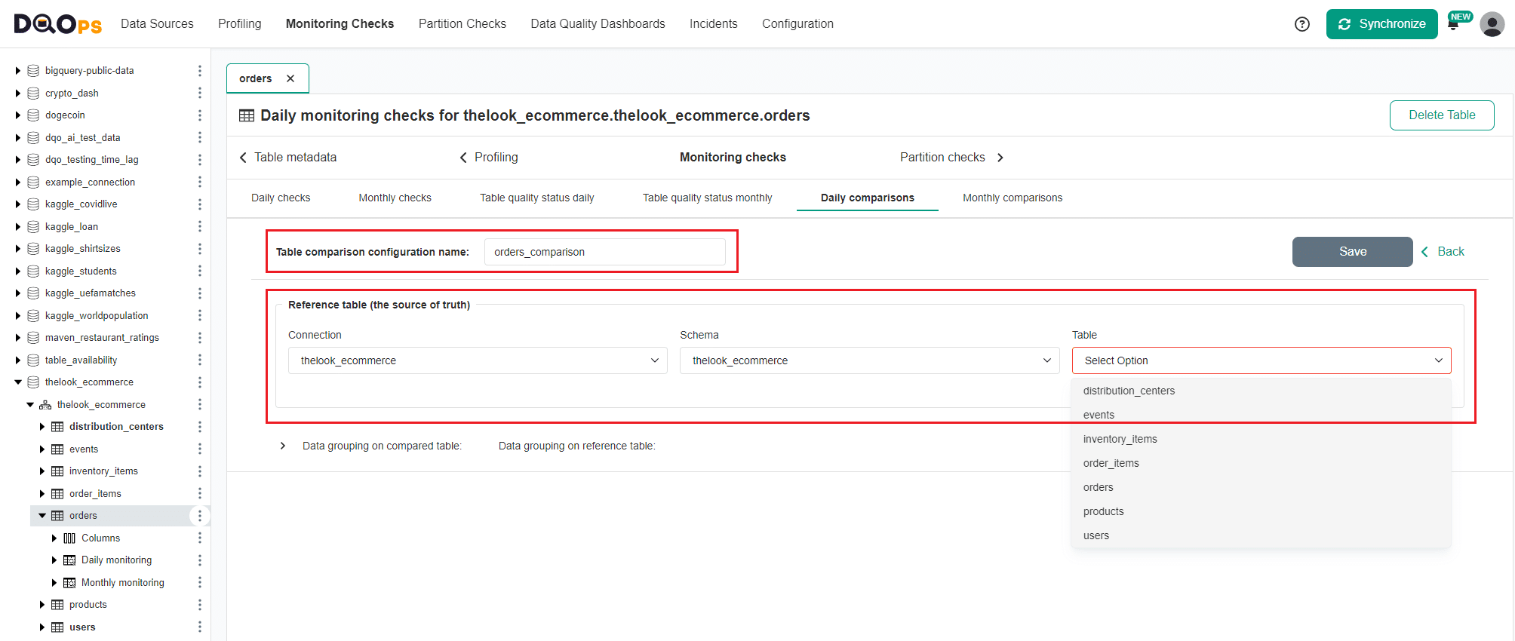Collapse the thelook_ecommerce connection

click(x=18, y=382)
